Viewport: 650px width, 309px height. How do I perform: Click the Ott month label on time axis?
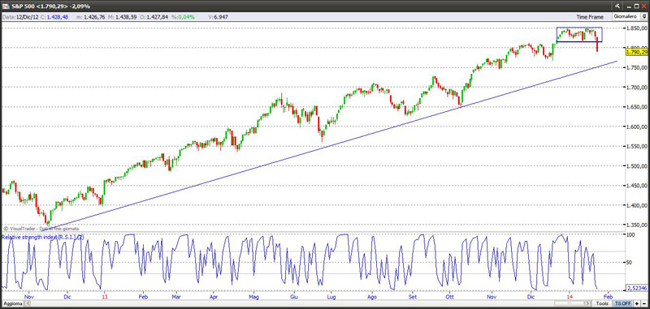click(449, 297)
